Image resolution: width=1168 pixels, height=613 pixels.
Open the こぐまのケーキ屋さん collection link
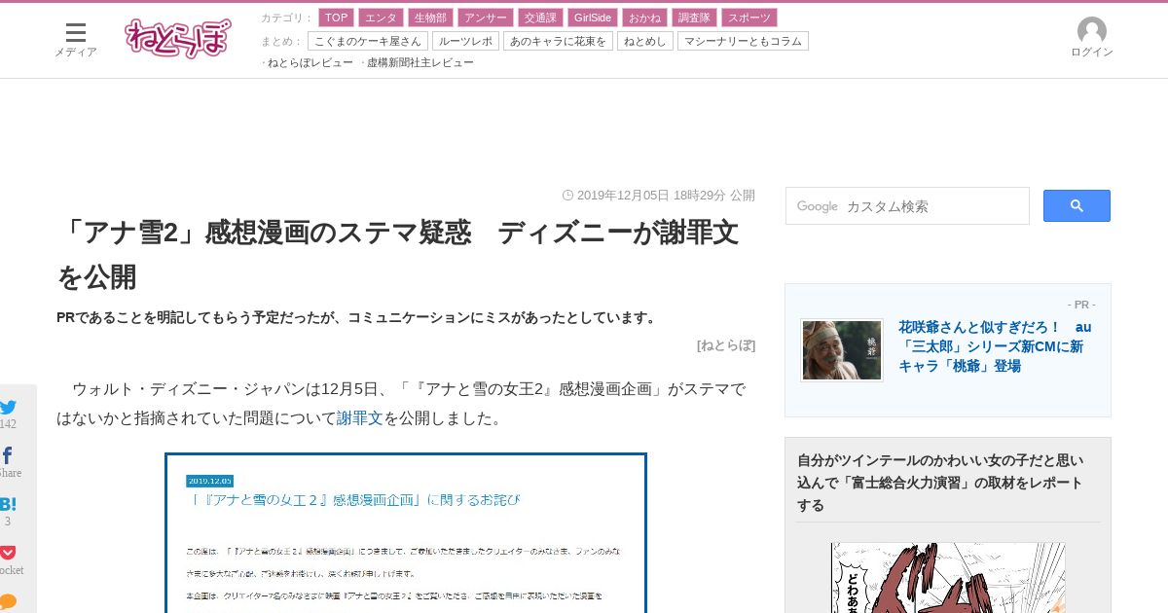pos(367,41)
